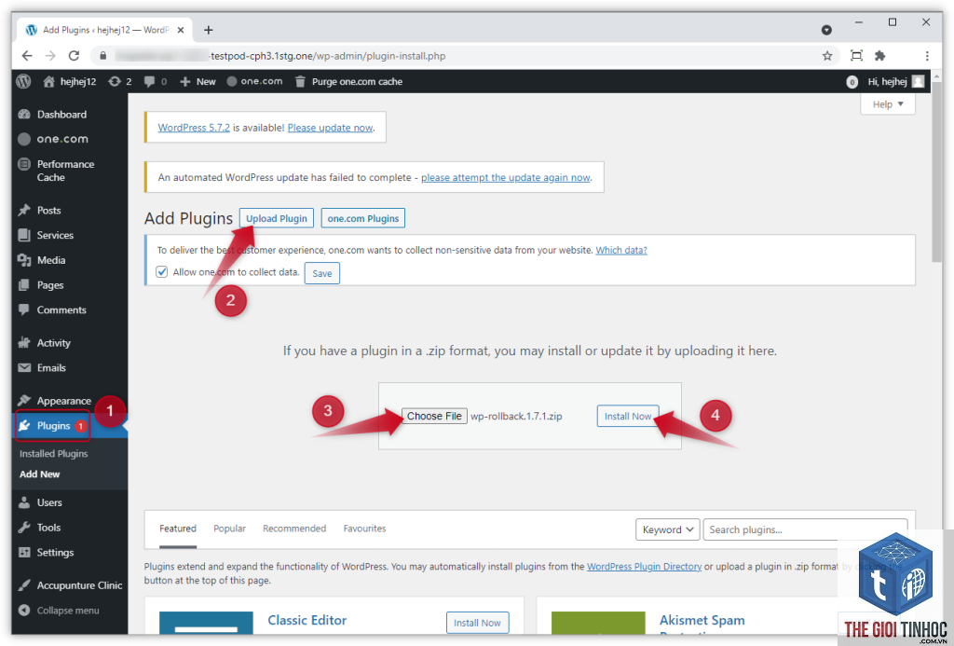
Task: Click please attempt the update again link
Action: coord(506,177)
